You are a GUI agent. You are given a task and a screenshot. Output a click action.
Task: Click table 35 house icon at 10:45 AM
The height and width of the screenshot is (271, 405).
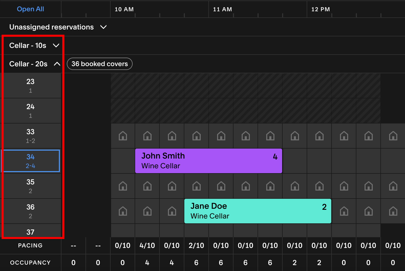pyautogui.click(x=197, y=186)
